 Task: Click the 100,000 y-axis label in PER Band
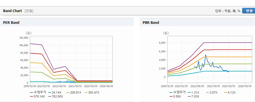pyautogui.click(x=24, y=45)
